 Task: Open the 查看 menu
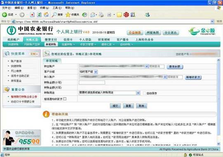[32, 8]
